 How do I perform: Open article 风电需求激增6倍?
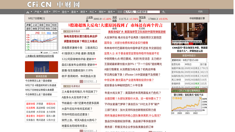(x=80, y=48)
